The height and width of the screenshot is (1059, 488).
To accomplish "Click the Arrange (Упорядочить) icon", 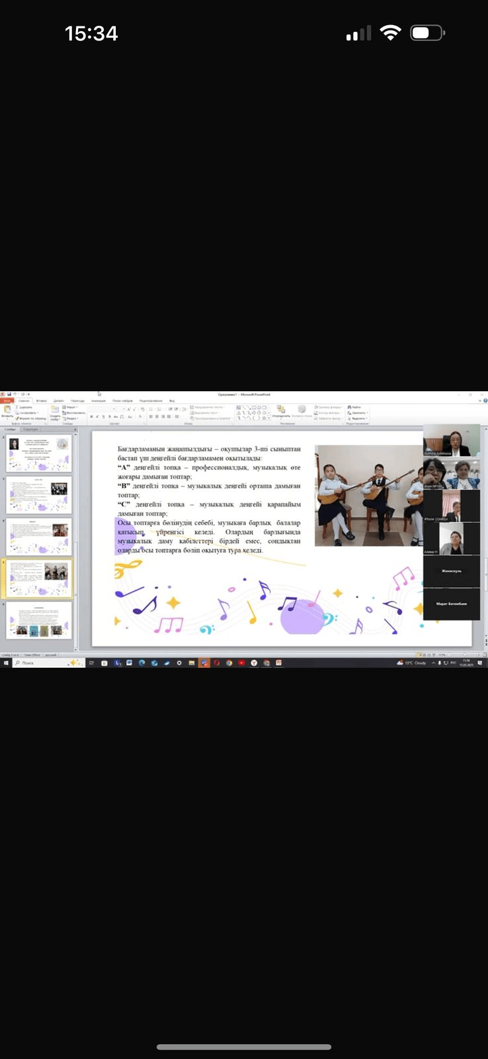I will click(280, 410).
